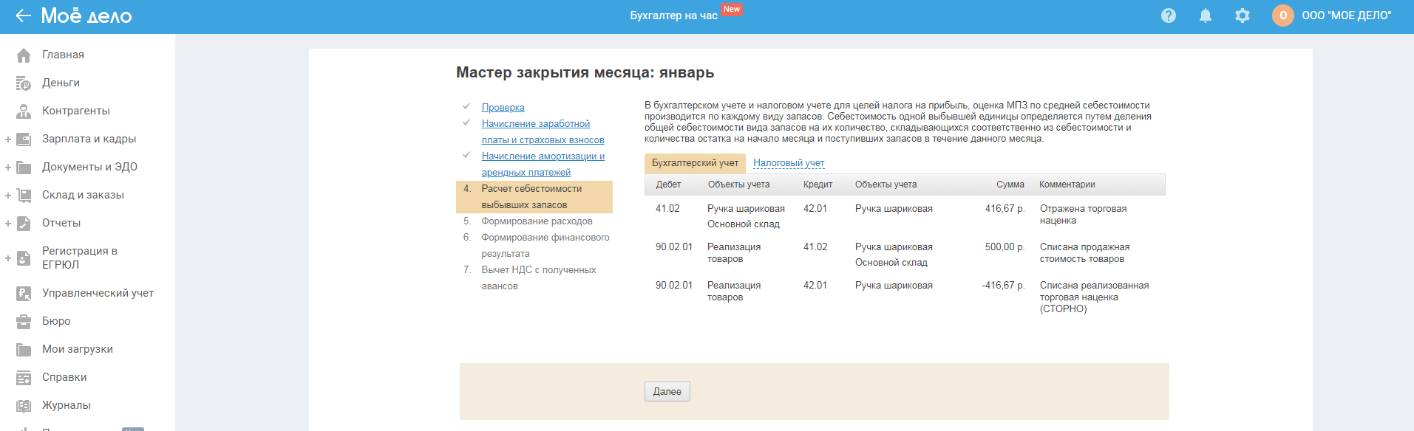1414x431 pixels.
Task: Open Контрагенты section
Action: [x=76, y=111]
